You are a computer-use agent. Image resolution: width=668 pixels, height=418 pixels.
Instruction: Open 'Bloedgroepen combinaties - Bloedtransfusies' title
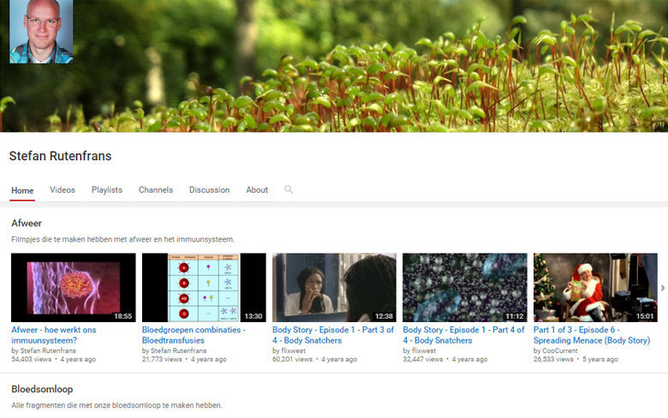click(x=194, y=335)
